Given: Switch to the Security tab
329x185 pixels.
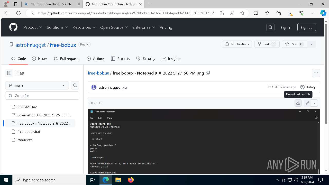Looking at the screenshot, I should 146,59.
